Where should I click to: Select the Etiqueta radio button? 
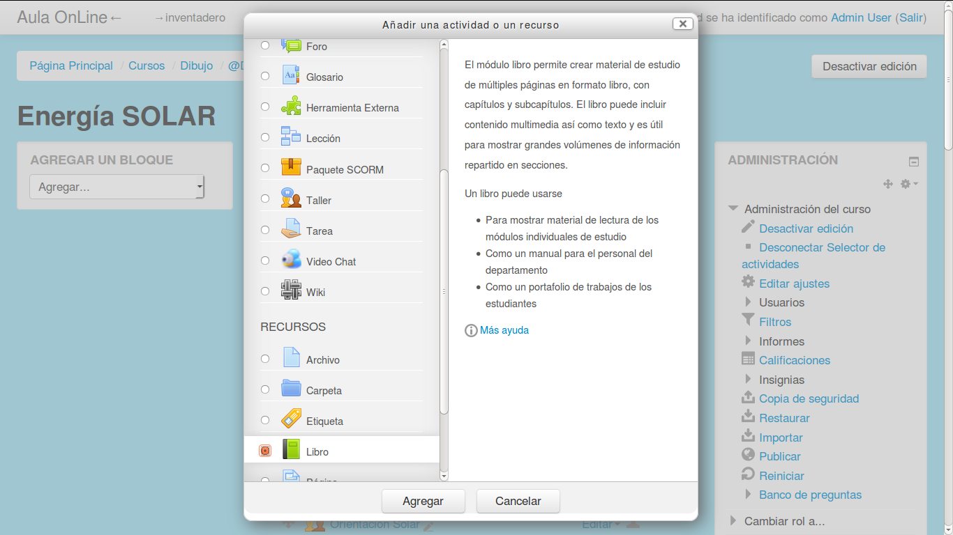coord(265,419)
